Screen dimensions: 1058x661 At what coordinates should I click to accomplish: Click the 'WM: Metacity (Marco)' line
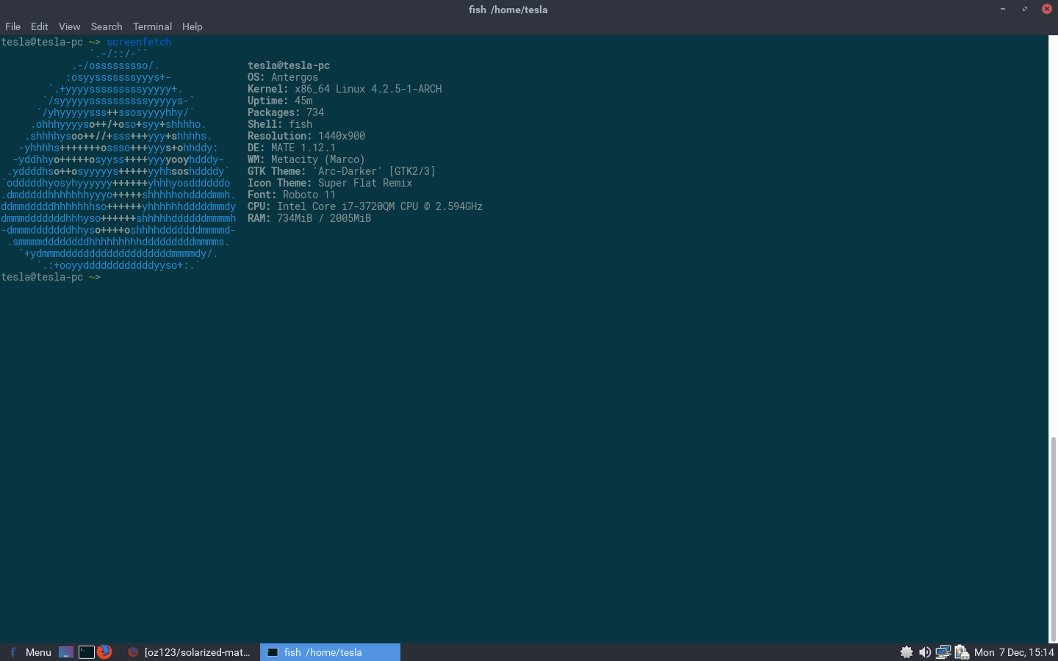pyautogui.click(x=306, y=159)
